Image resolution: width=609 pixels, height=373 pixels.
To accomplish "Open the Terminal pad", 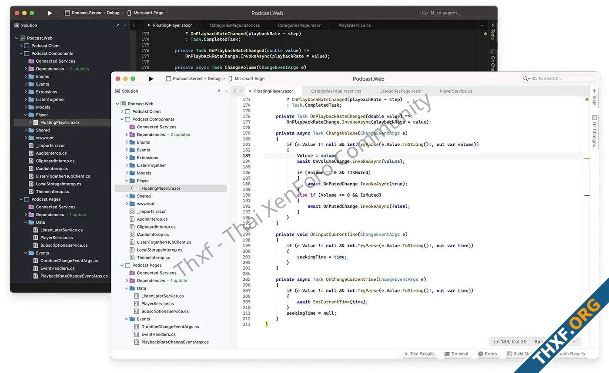I will [456, 354].
